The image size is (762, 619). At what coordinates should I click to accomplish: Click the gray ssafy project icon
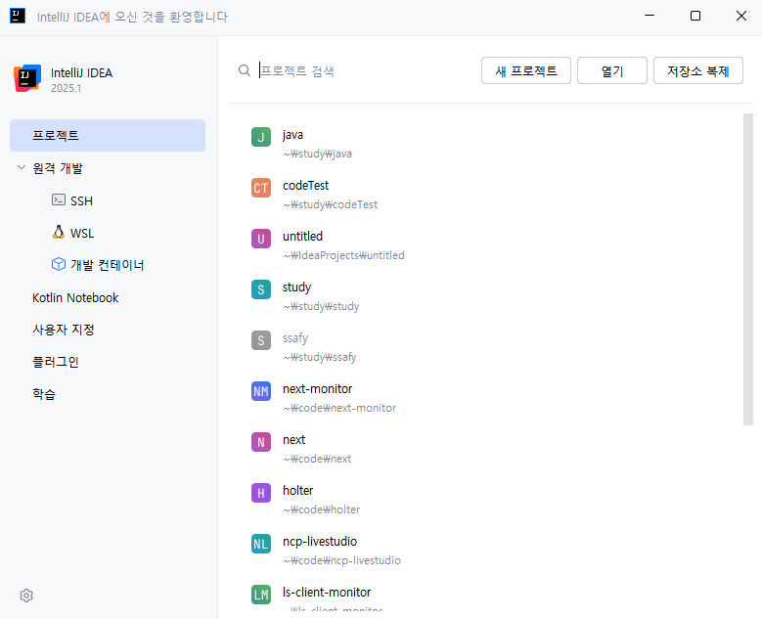(x=261, y=340)
